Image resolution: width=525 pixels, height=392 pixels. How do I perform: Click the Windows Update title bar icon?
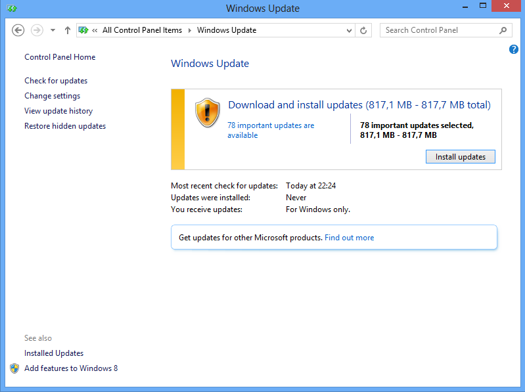12,9
